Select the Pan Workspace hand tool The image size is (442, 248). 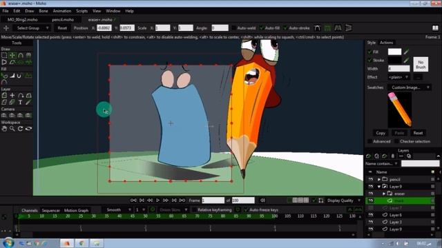[4, 129]
